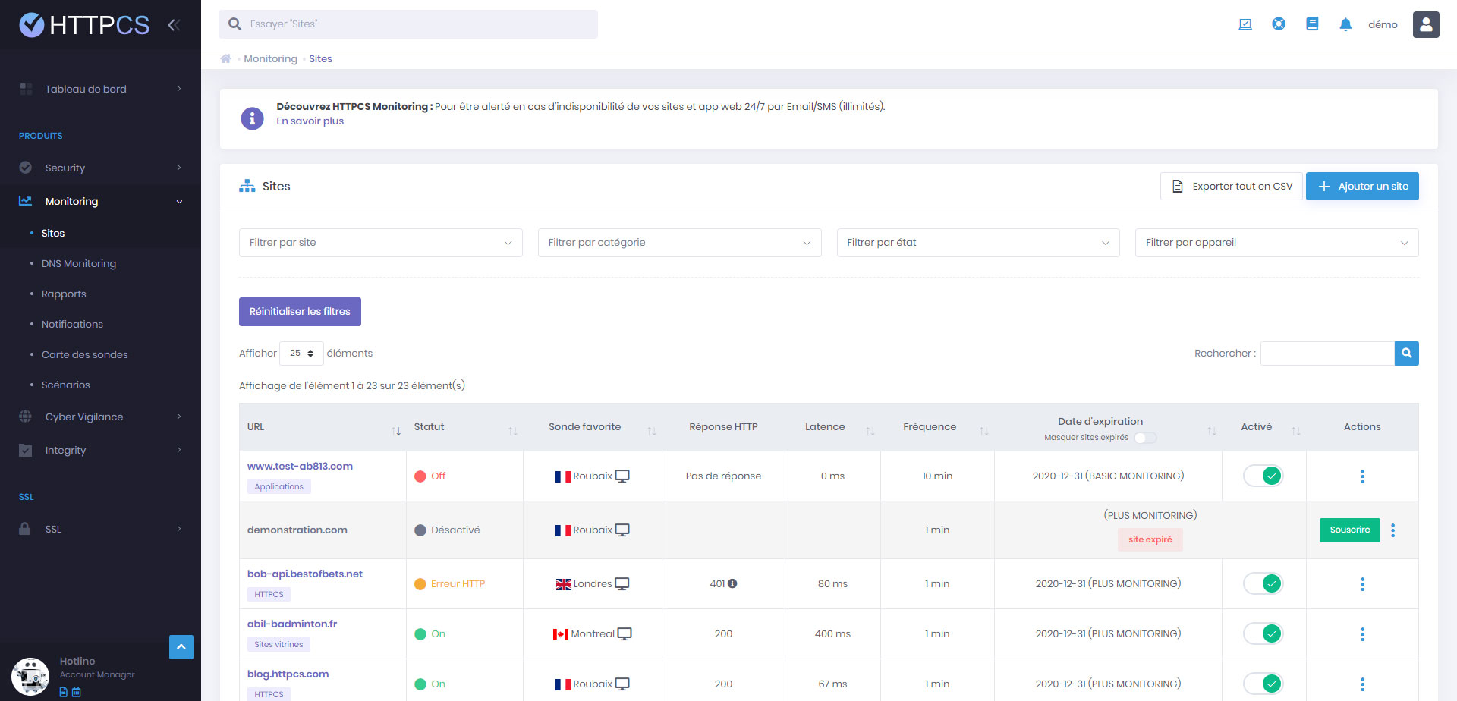
Task: Open Filtrer par site dropdown
Action: 381,243
